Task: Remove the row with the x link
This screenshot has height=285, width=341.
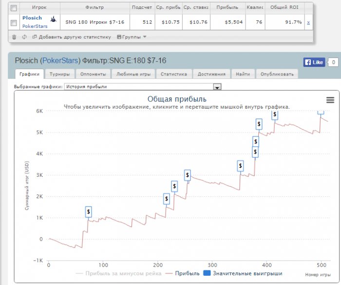Action: [308, 22]
